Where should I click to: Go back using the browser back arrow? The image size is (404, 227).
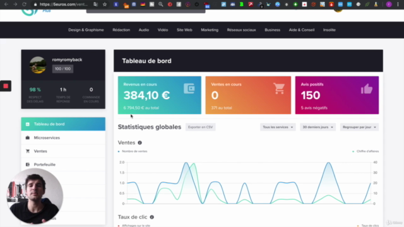(6, 4)
